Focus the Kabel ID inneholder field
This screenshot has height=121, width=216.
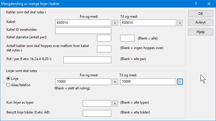click(83, 30)
